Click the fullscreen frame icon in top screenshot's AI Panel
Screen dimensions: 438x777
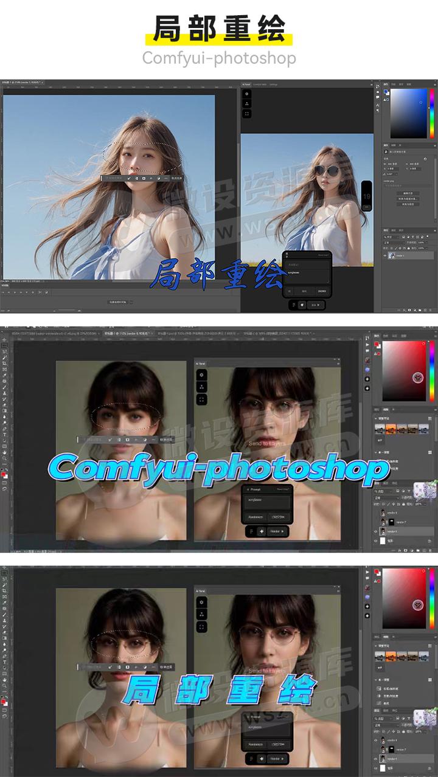246,113
